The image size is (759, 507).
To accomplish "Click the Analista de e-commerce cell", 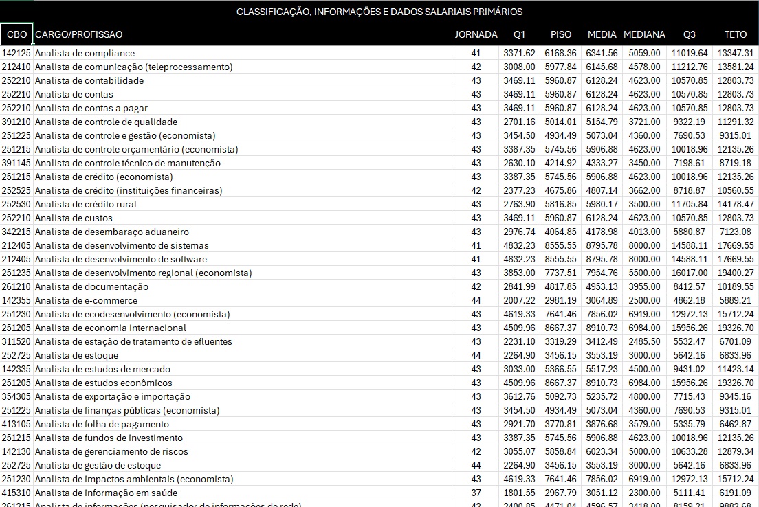I will point(87,300).
